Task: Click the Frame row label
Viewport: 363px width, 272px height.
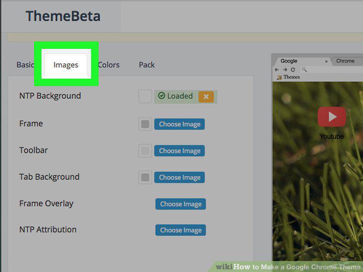Action: tap(31, 124)
